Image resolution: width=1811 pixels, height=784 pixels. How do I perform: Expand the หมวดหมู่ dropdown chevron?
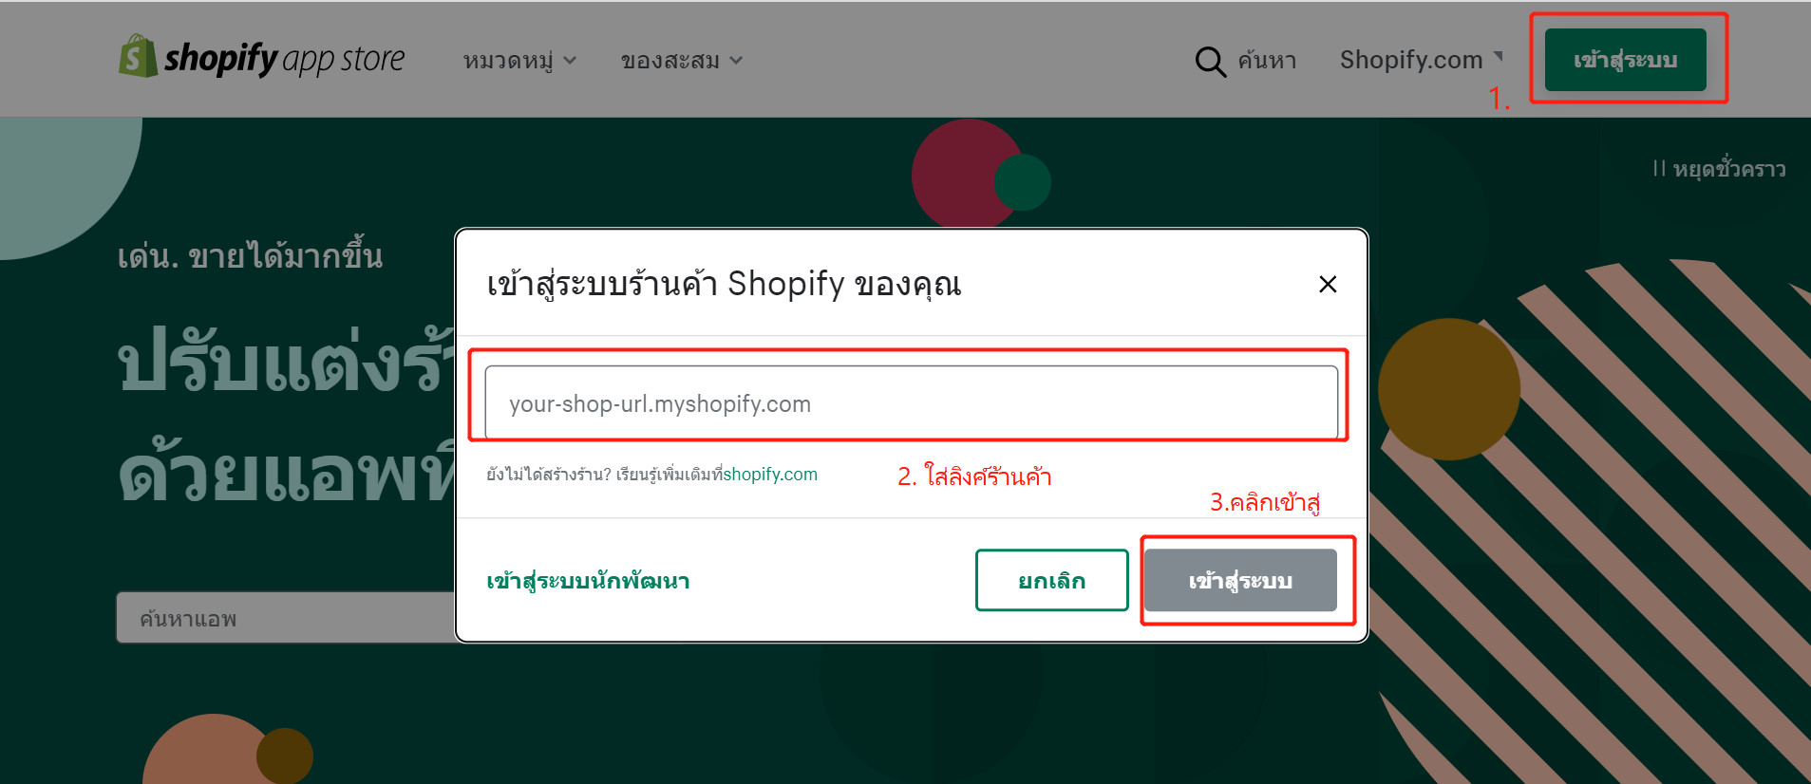570,61
